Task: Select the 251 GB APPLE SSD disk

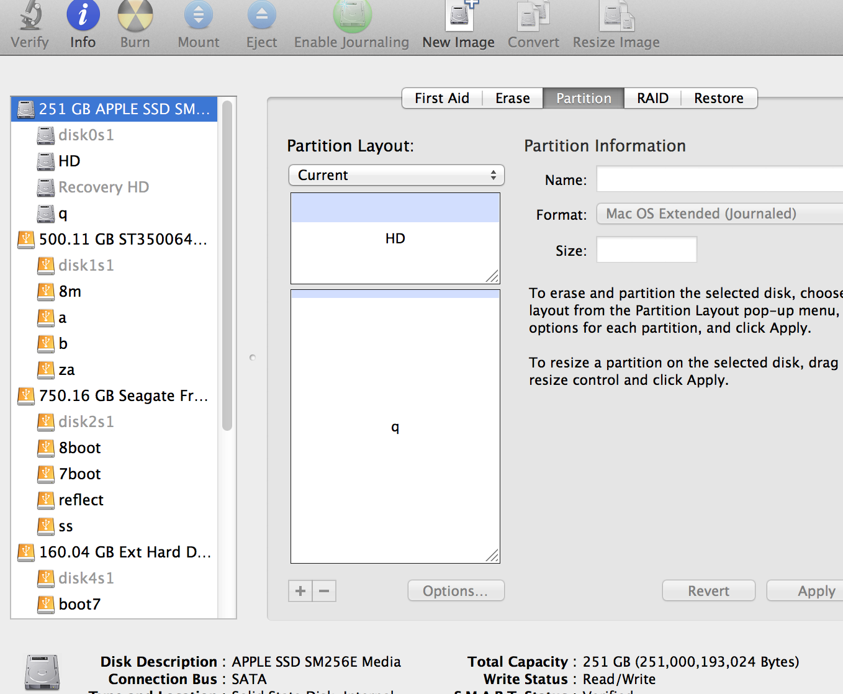Action: (114, 109)
